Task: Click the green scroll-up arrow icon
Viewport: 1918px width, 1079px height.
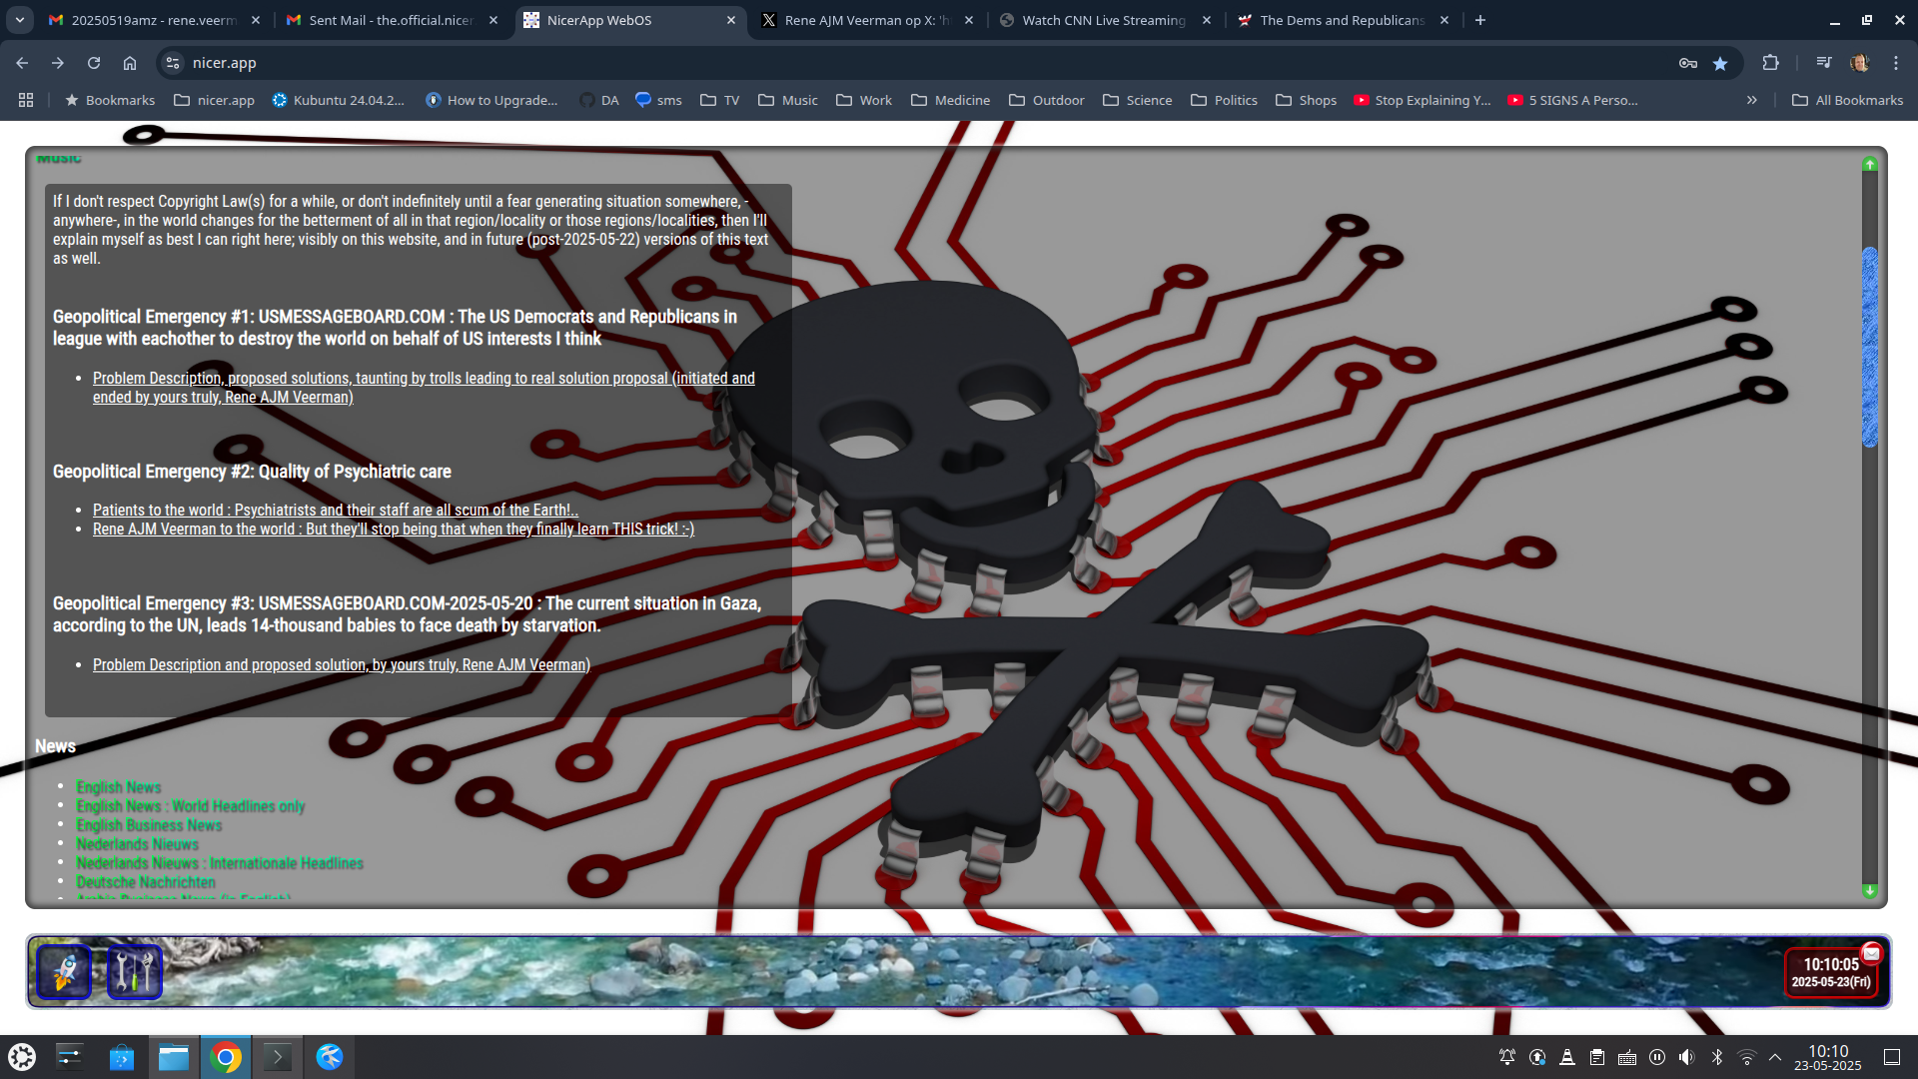Action: [1870, 164]
